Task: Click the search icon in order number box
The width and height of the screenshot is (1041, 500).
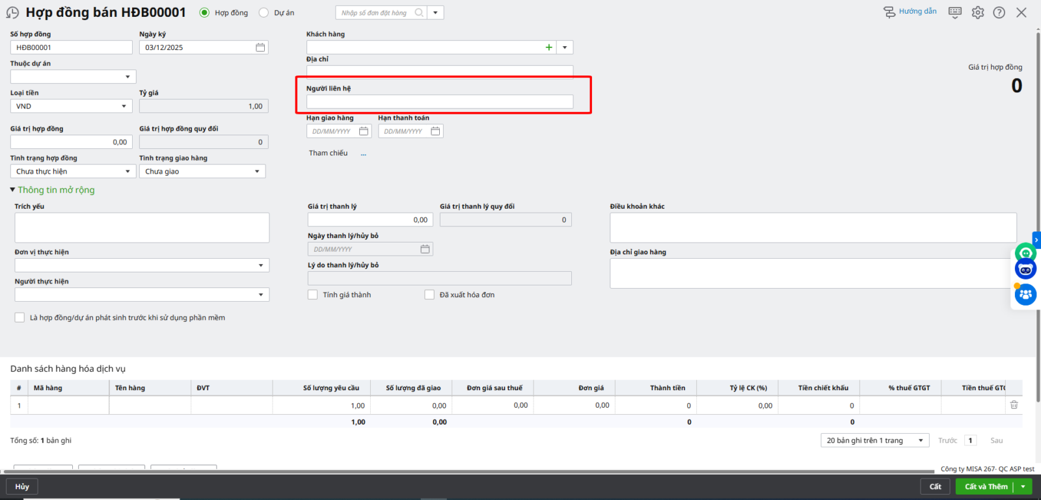Action: [419, 12]
